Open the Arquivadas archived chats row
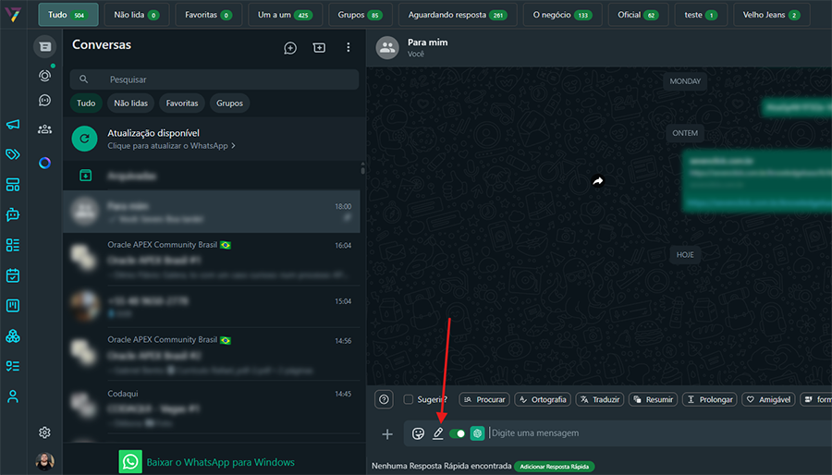Image resolution: width=832 pixels, height=475 pixels. coord(211,176)
